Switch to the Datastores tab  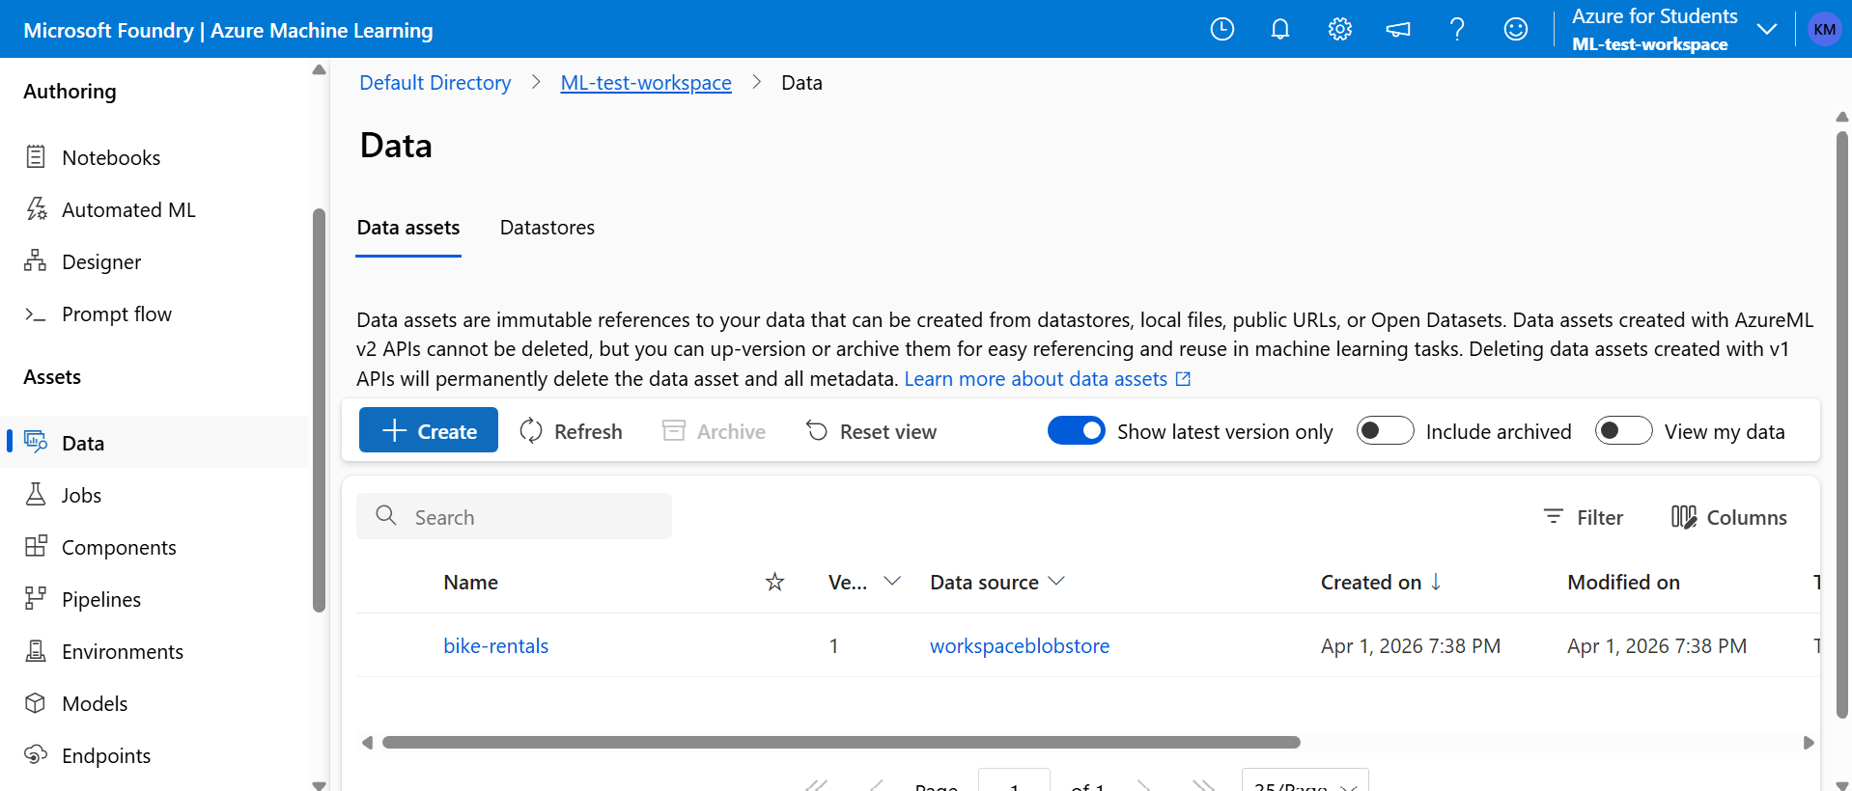tap(547, 228)
